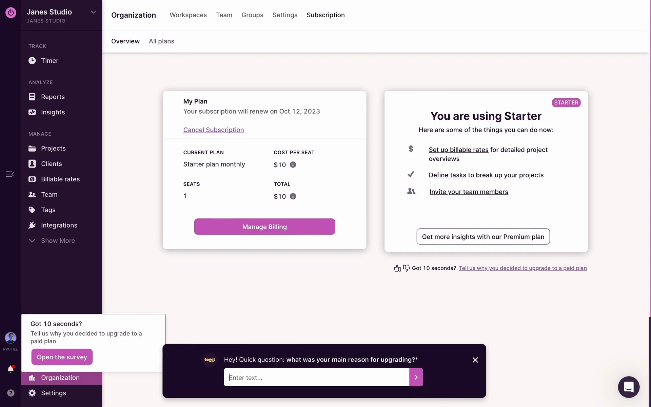The image size is (651, 407).
Task: Open the profile avatar
Action: [x=11, y=338]
